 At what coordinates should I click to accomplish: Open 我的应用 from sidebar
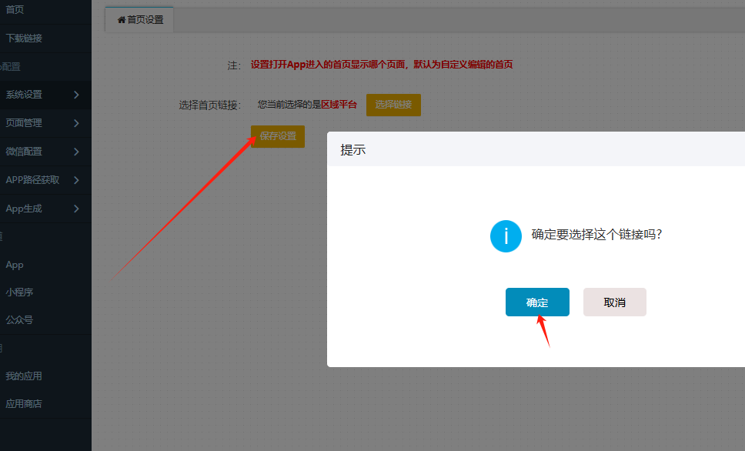(x=24, y=376)
